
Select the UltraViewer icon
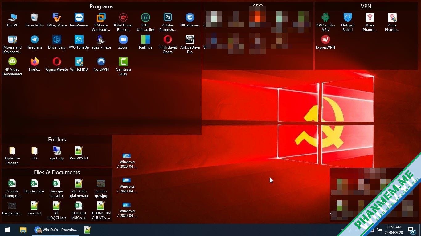(x=190, y=20)
